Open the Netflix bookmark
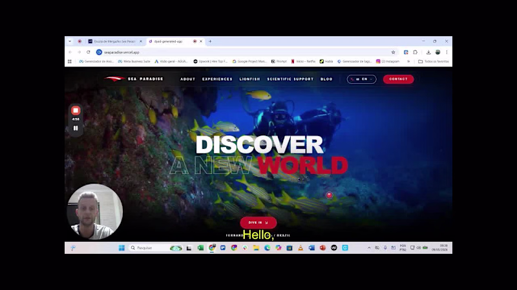Image resolution: width=517 pixels, height=290 pixels. [303, 61]
